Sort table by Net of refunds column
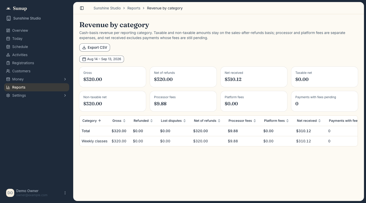This screenshot has width=366, height=203. 207,121
